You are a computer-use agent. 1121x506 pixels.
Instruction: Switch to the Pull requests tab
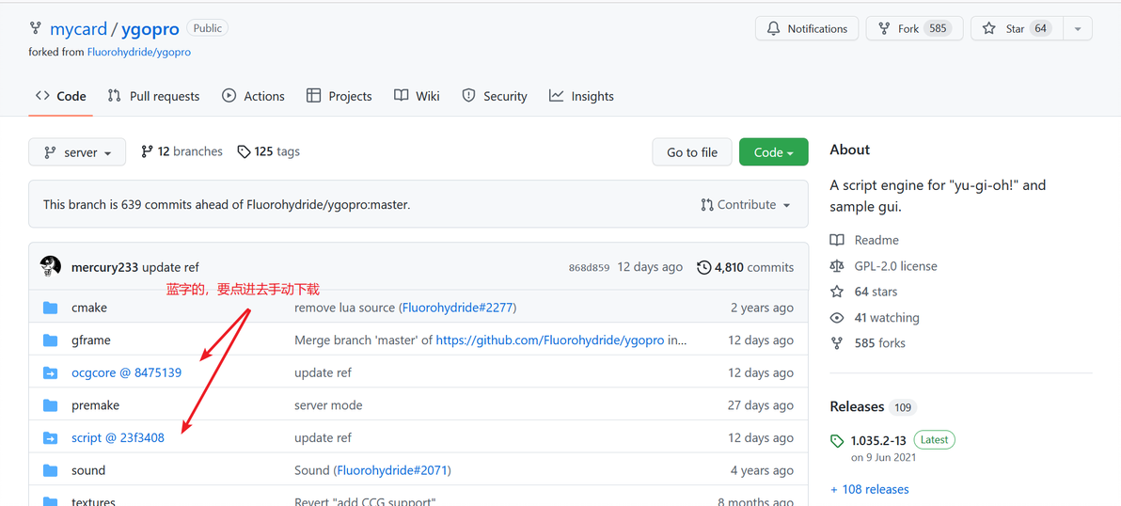[x=153, y=96]
